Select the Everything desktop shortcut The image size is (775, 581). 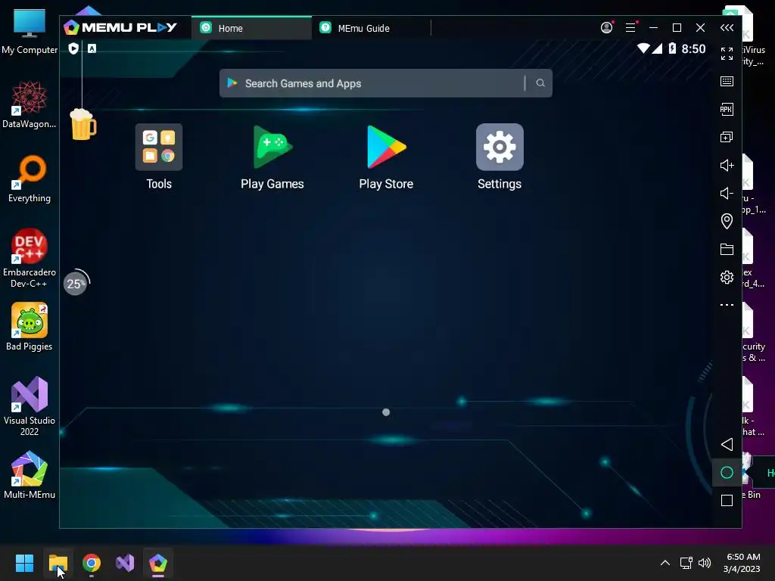30,179
